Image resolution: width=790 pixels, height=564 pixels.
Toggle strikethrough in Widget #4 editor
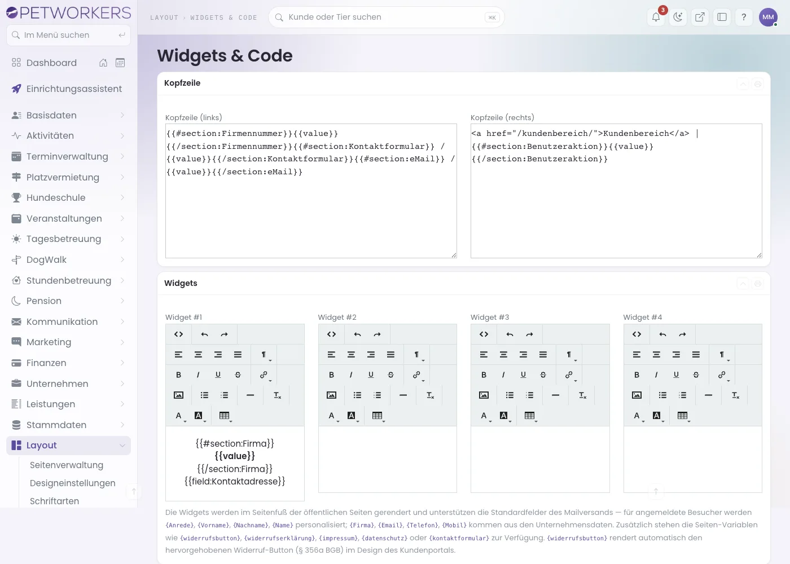click(x=696, y=375)
